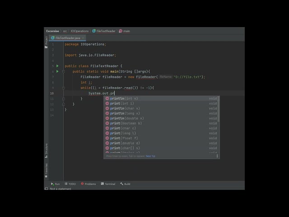This screenshot has width=289, height=217.
Task: Click the FileTextReader class breadcrumb
Action: click(x=104, y=31)
